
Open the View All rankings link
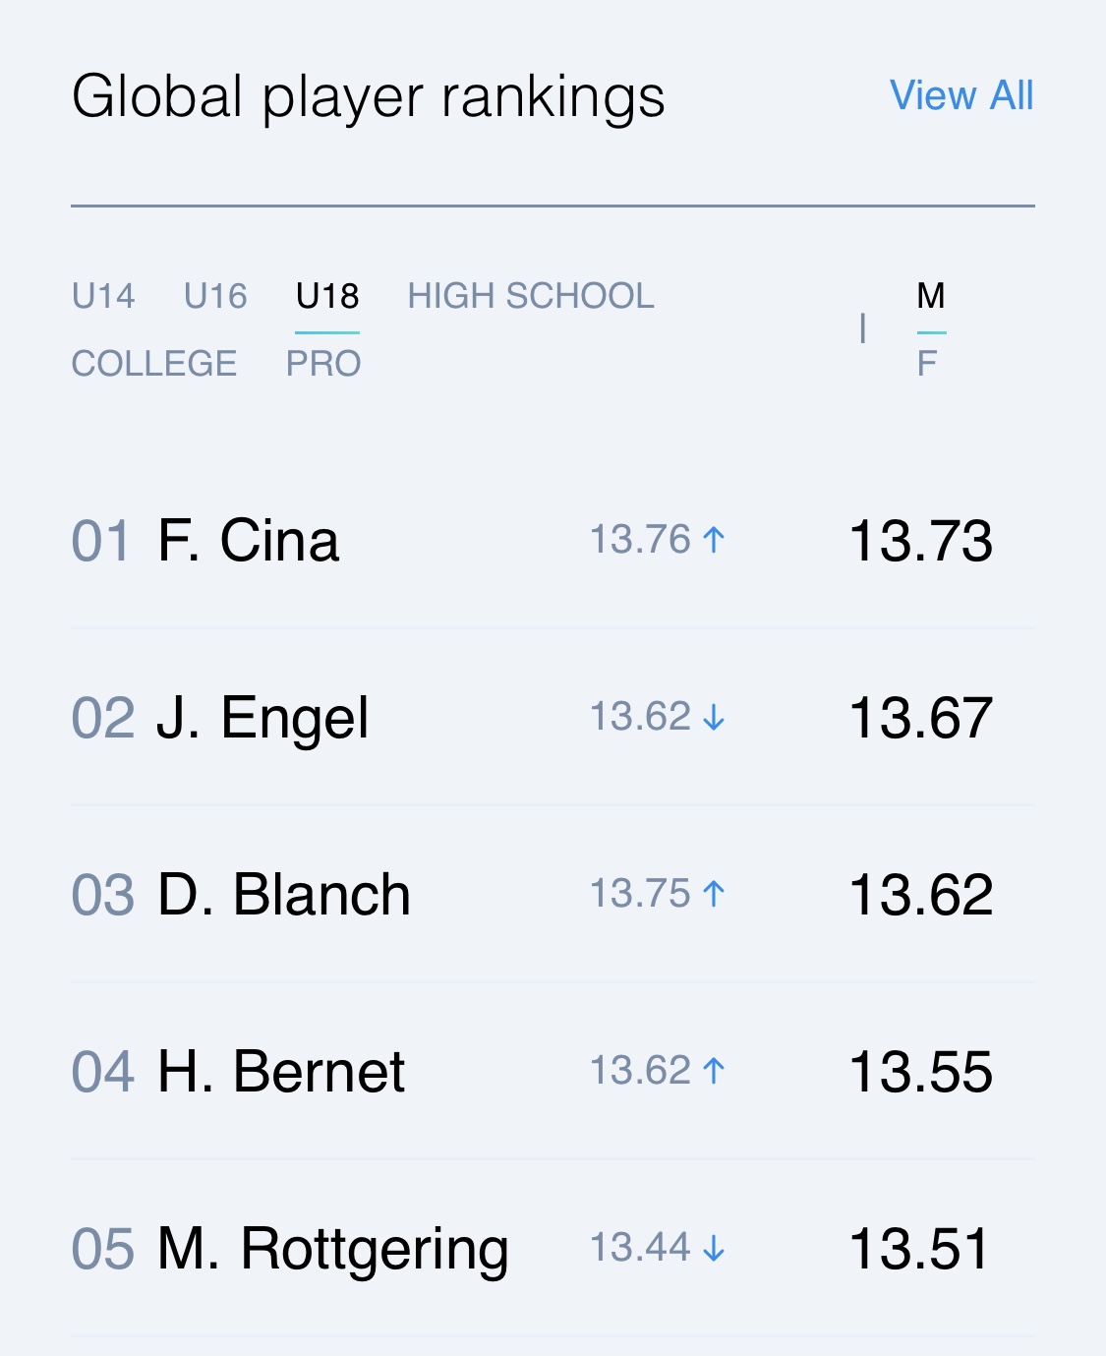[x=960, y=96]
